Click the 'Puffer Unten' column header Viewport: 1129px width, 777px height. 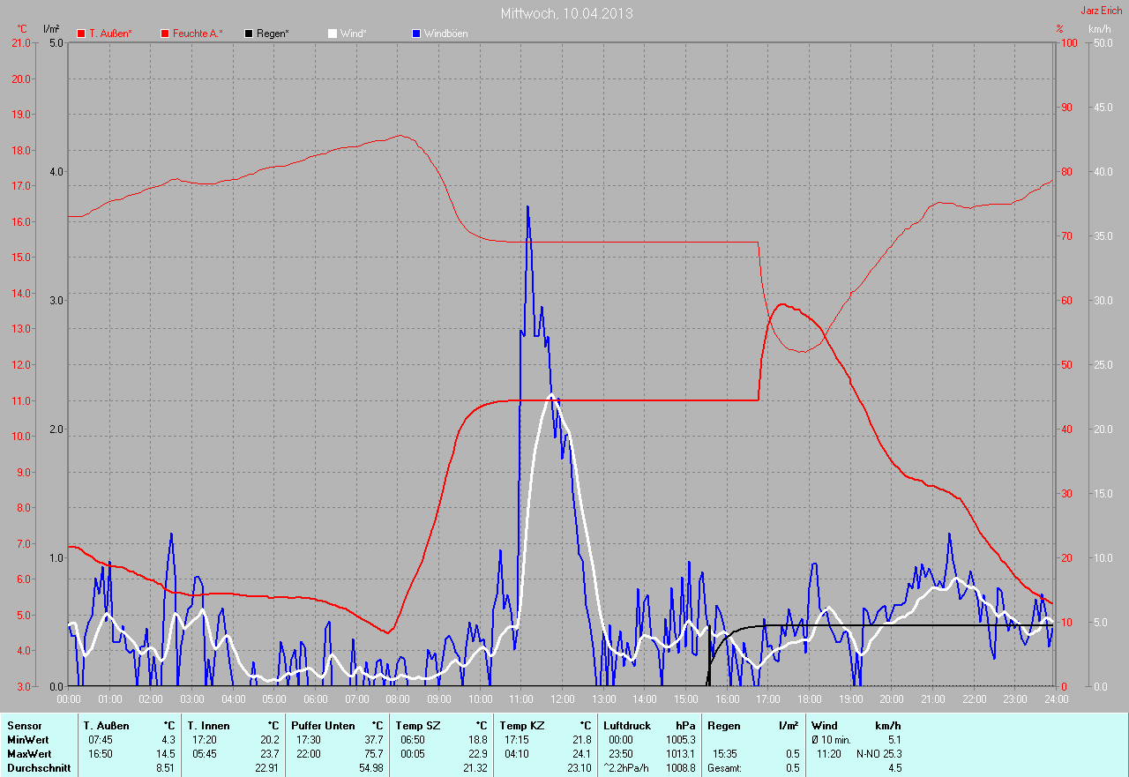[x=324, y=726]
